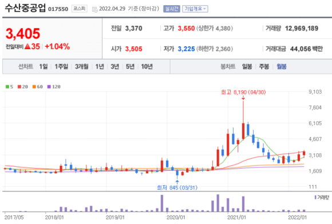Click the purple 거래량 volume legend marker
Screen dimensions: 332x224
pyautogui.click(x=315, y=197)
